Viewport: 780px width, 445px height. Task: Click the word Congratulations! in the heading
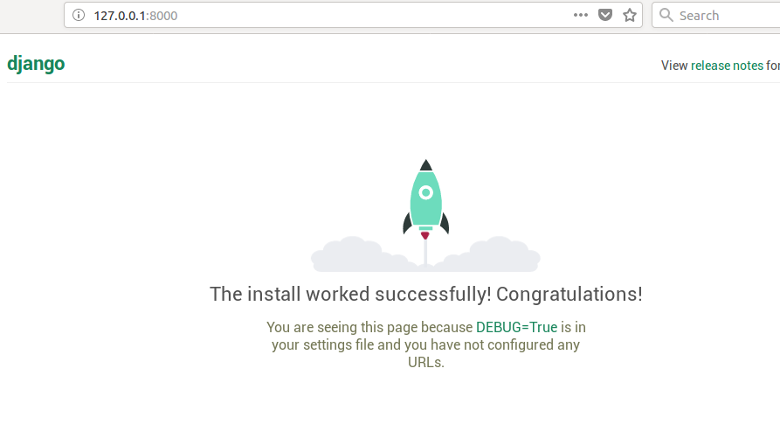[569, 294]
